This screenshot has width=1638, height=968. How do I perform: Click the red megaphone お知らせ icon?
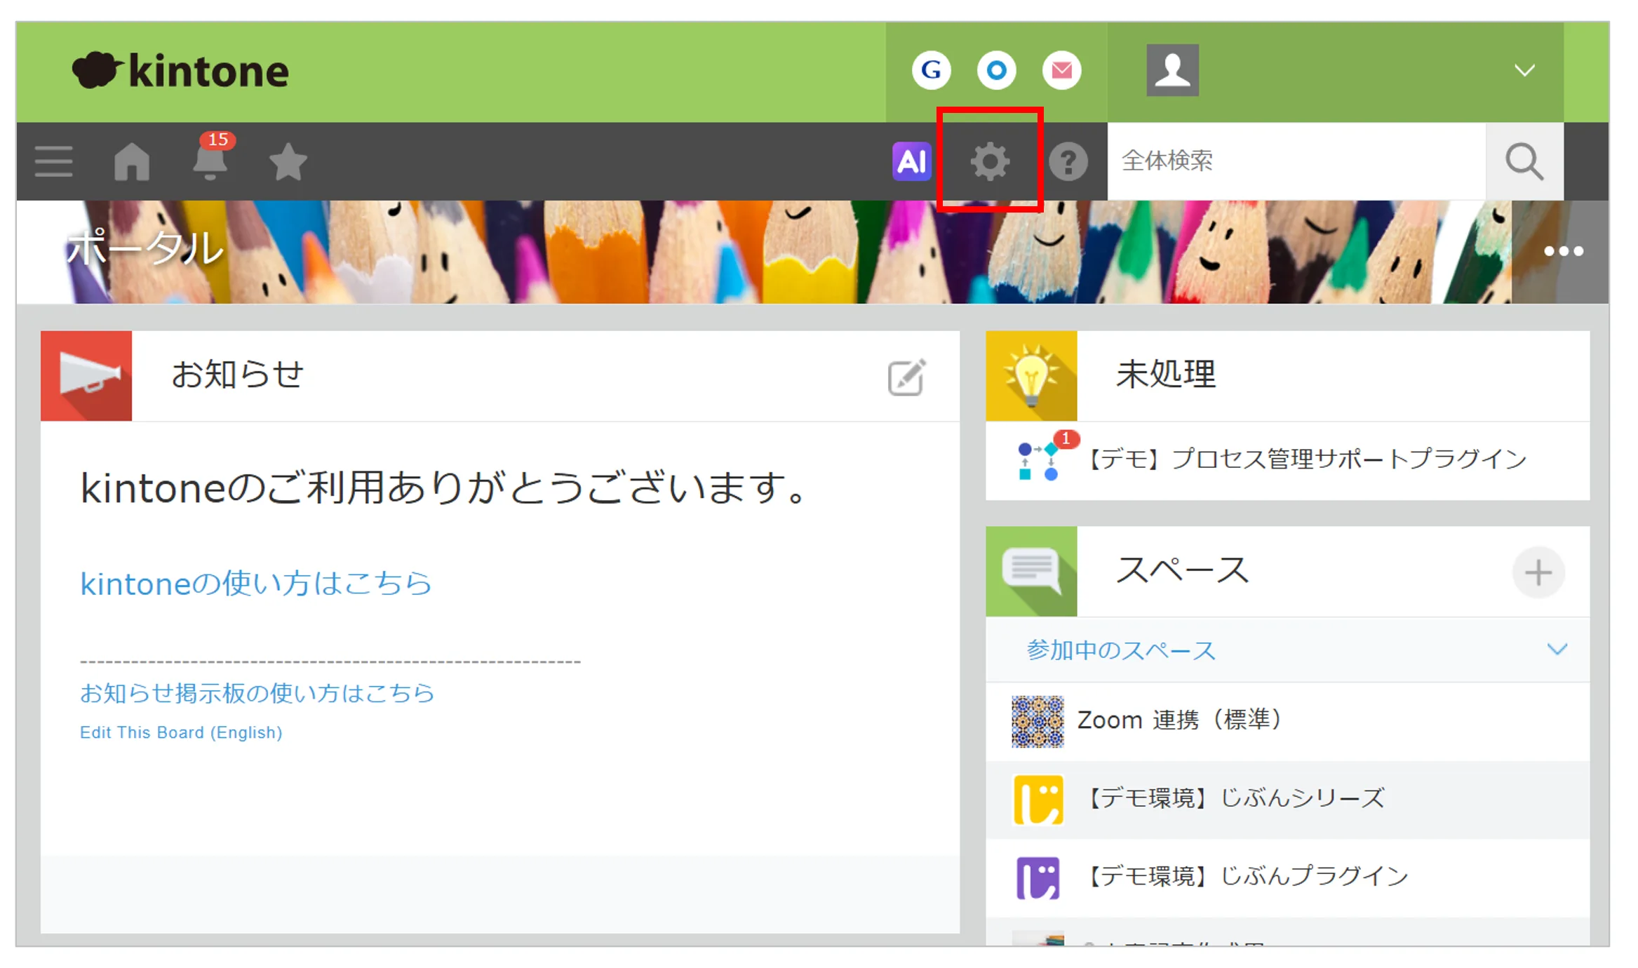(x=86, y=376)
